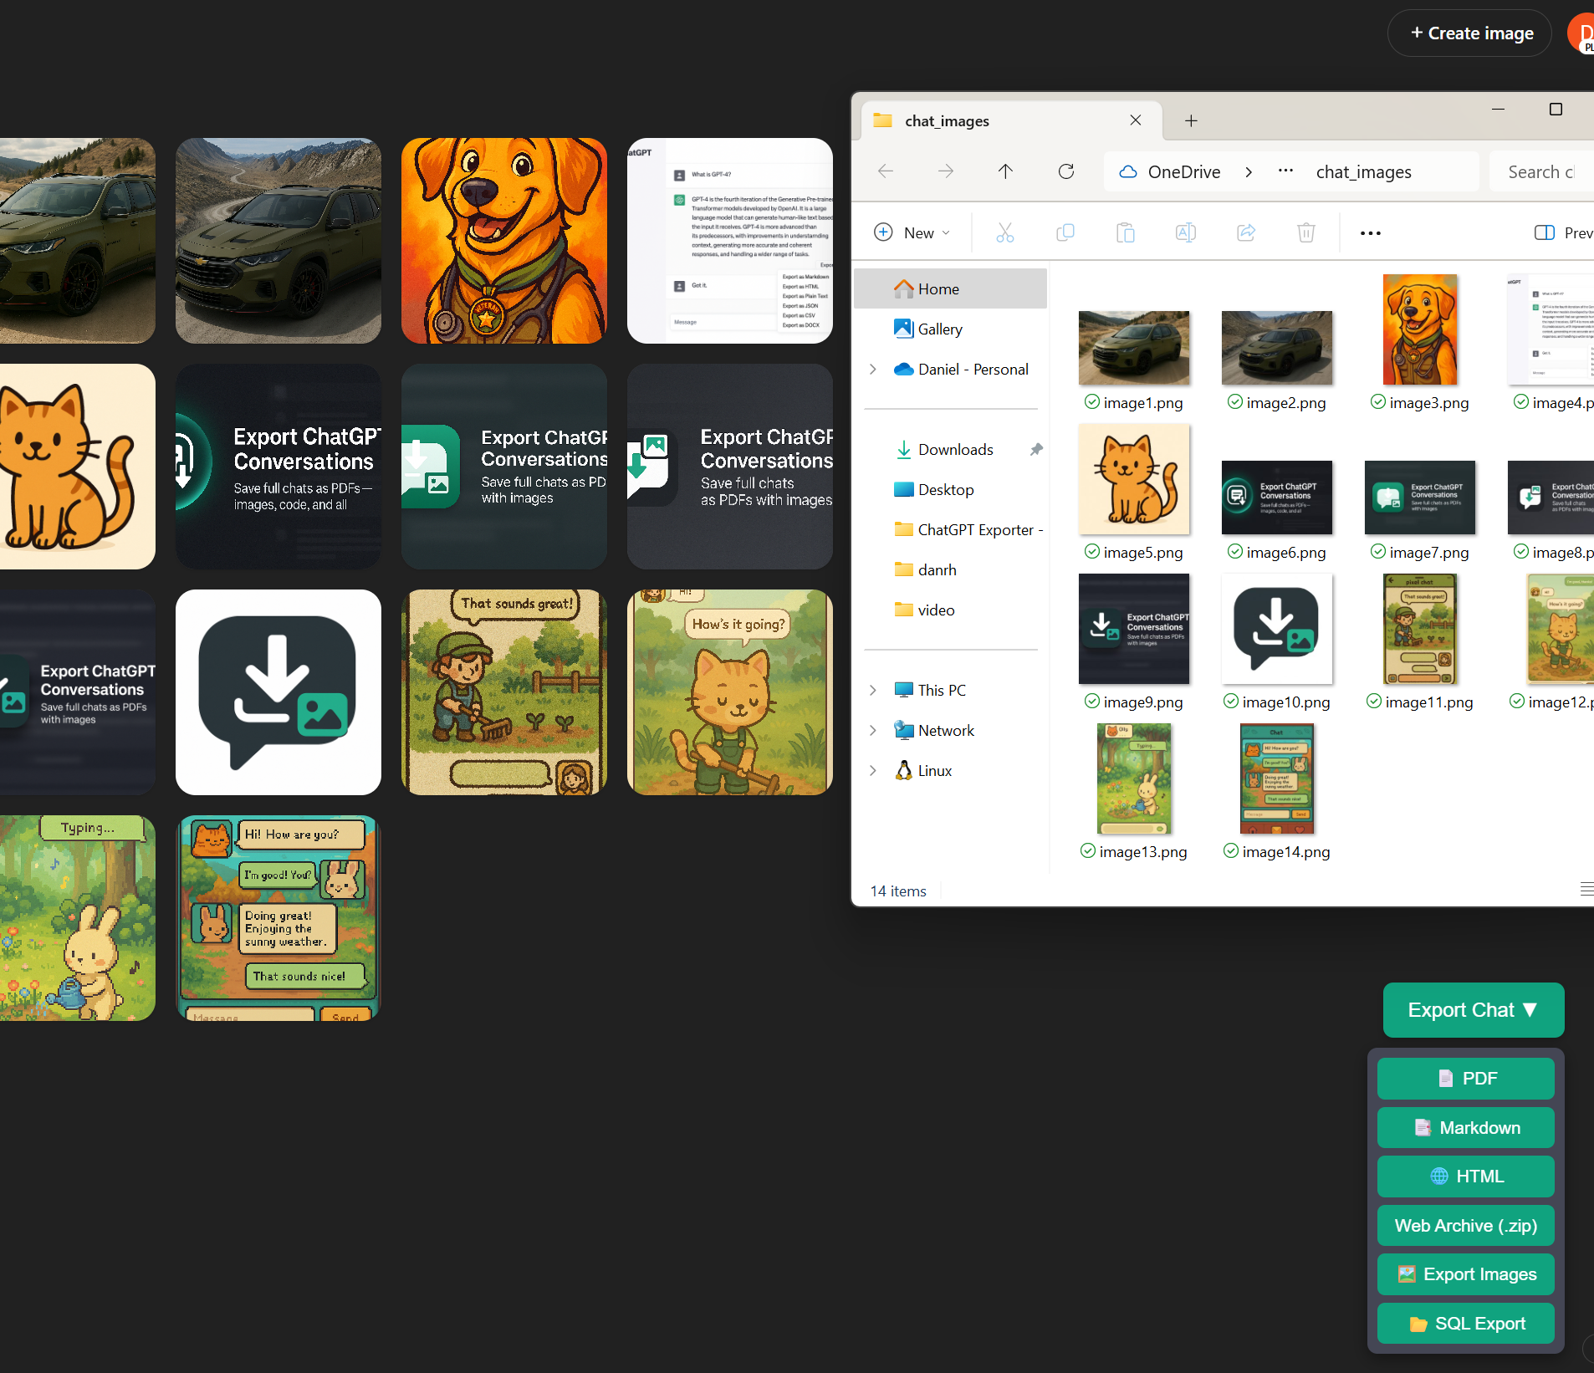Click the Copy icon in Explorer toolbar
The image size is (1594, 1373).
(1065, 232)
